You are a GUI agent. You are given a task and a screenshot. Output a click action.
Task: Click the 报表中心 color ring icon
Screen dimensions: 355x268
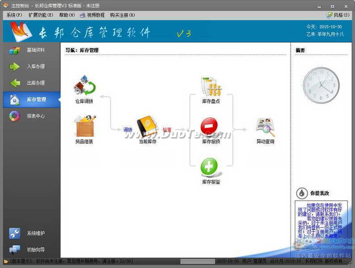click(15, 116)
